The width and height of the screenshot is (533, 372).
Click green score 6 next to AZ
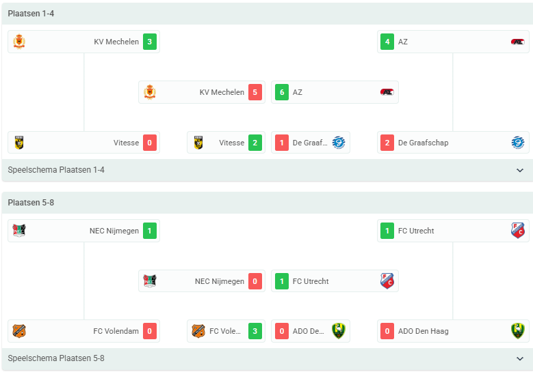tap(282, 92)
